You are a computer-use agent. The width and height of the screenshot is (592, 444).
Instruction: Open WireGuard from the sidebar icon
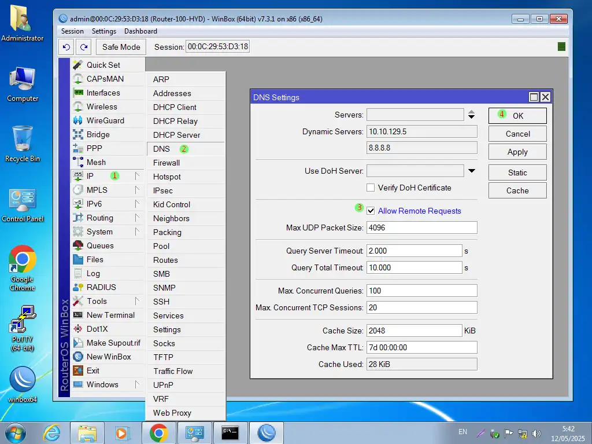coord(78,120)
